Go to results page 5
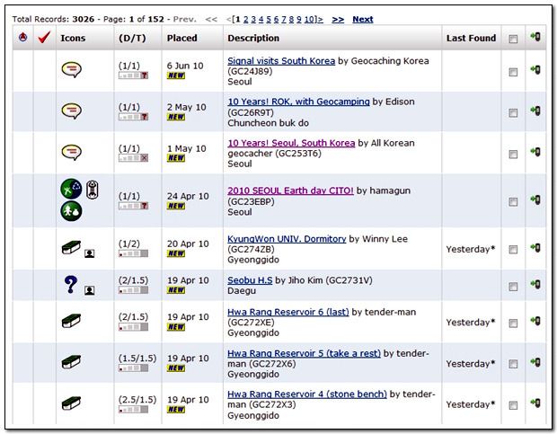Screen dimensions: 557x434 269,19
